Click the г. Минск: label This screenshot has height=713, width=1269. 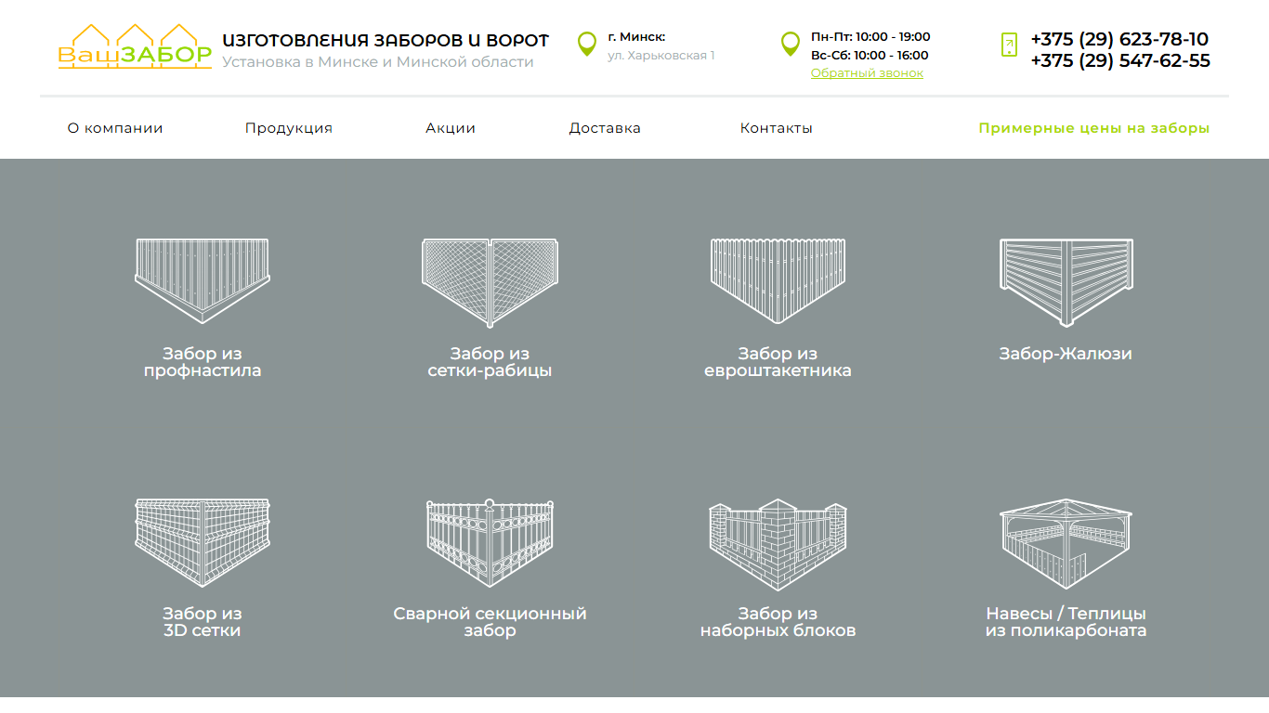[636, 37]
